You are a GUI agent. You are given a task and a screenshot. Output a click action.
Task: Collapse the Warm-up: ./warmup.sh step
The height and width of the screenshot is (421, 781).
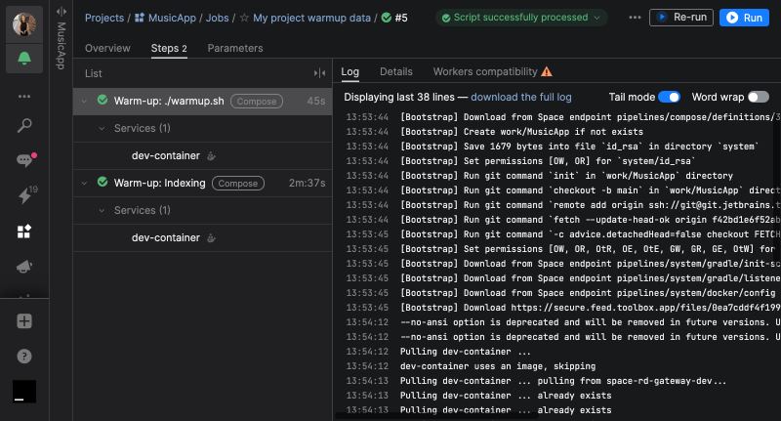tap(84, 102)
